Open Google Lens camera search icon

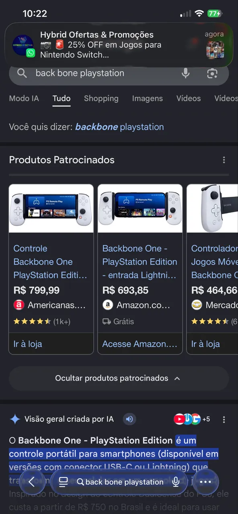(x=212, y=73)
